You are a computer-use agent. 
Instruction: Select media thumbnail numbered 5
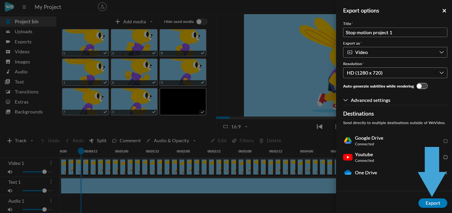(85, 43)
